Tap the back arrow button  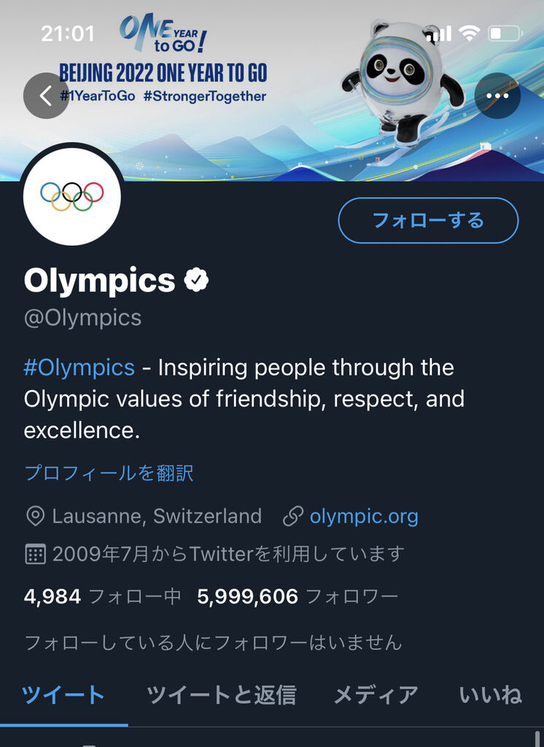tap(45, 96)
